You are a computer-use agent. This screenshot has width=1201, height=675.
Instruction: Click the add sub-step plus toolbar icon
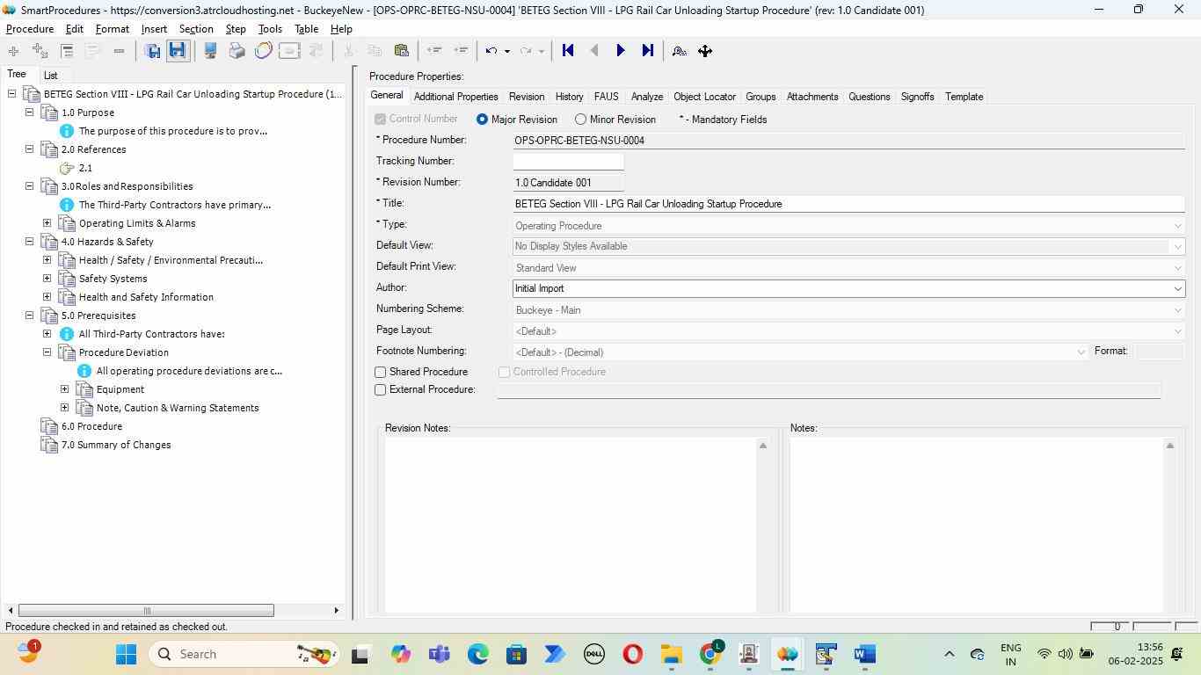[x=40, y=51]
